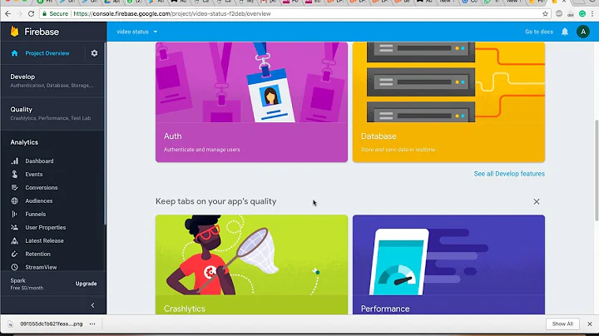Open the Database feature card
Image resolution: width=599 pixels, height=336 pixels.
(x=448, y=102)
